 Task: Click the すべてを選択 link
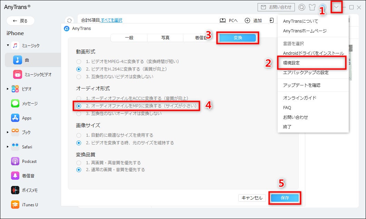[112, 20]
